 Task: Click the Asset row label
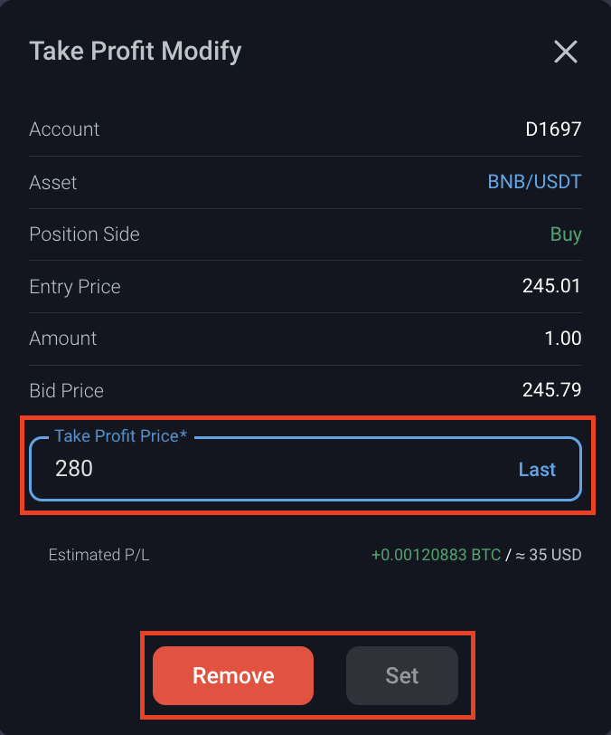(x=53, y=182)
